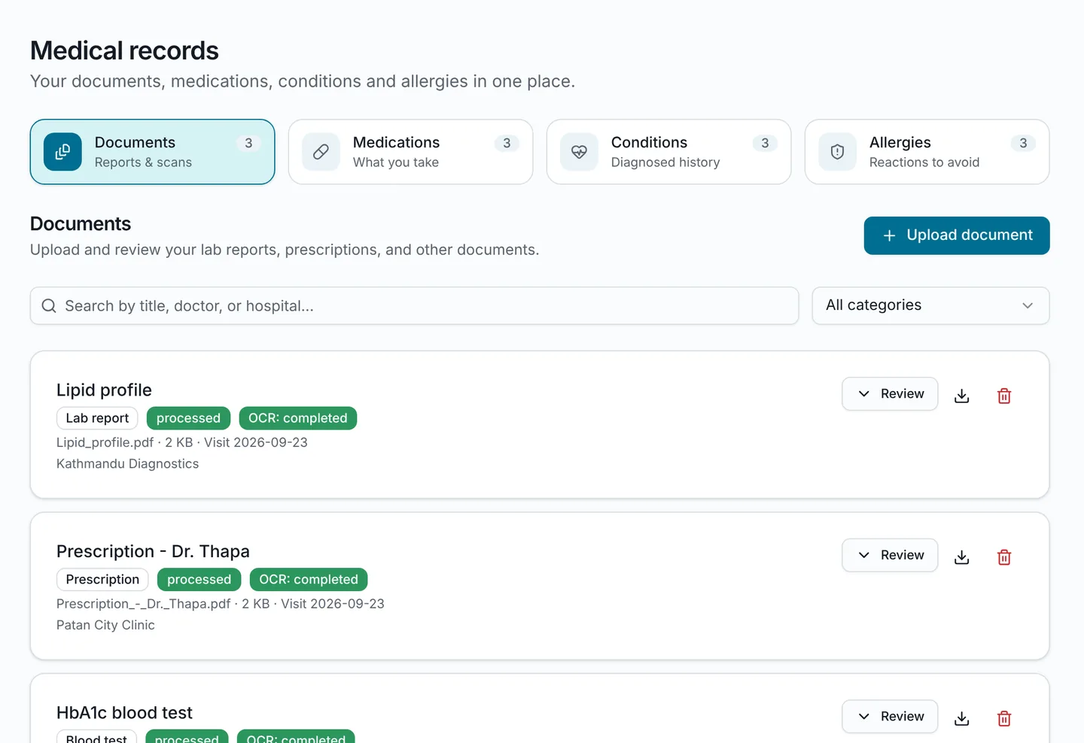
Task: Click the search magnifier icon
Action: point(49,305)
